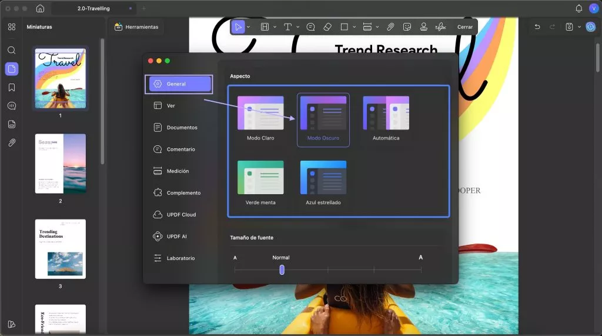
Task: Toggle the sidebar collapse icon at bottom left
Action: pos(12,324)
